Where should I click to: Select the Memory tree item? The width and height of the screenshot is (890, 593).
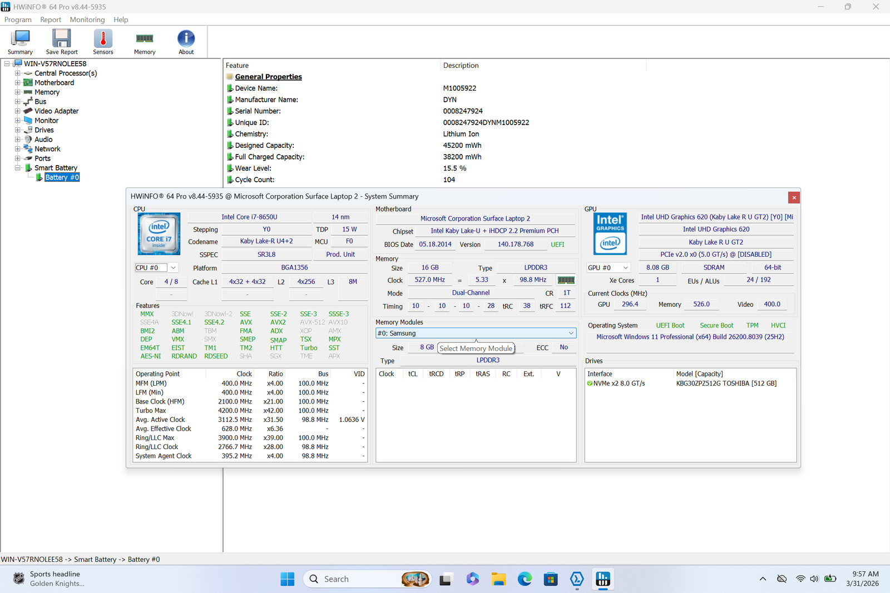click(x=47, y=92)
